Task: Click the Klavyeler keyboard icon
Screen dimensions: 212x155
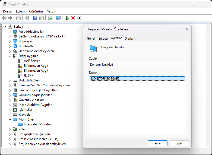Action: [15, 115]
